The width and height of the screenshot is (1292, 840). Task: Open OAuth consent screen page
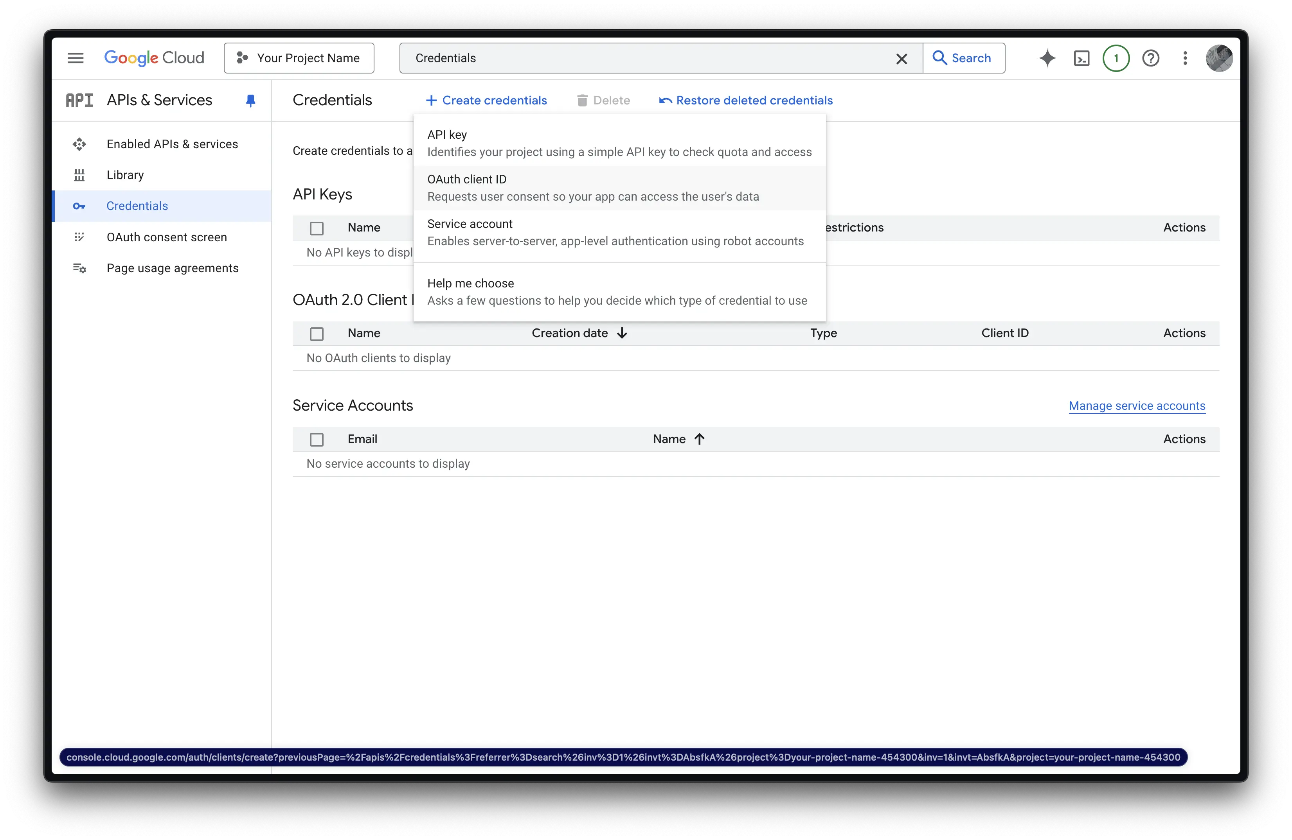point(162,237)
